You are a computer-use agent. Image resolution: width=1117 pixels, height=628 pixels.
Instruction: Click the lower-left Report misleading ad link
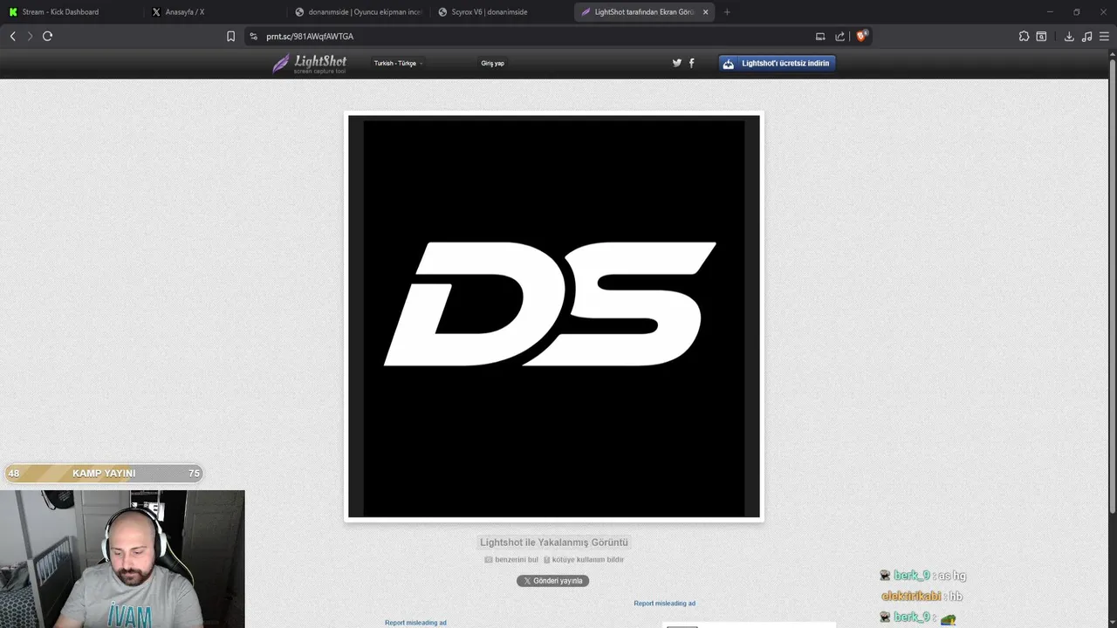coord(415,623)
